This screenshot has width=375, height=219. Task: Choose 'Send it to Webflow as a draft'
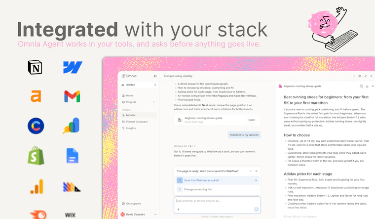tap(217, 180)
